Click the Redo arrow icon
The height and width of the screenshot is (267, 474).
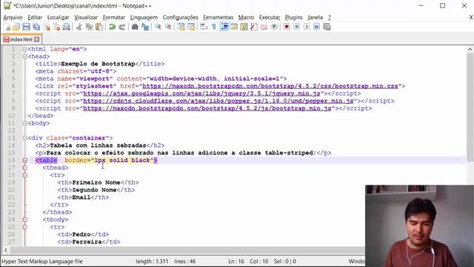[121, 27]
